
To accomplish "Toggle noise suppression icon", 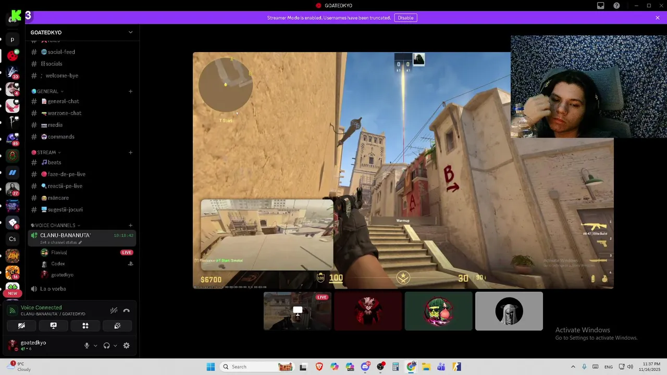I will (114, 310).
